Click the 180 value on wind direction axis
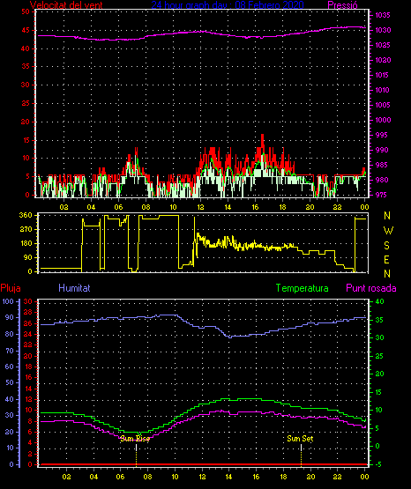The image size is (411, 489). 26,243
